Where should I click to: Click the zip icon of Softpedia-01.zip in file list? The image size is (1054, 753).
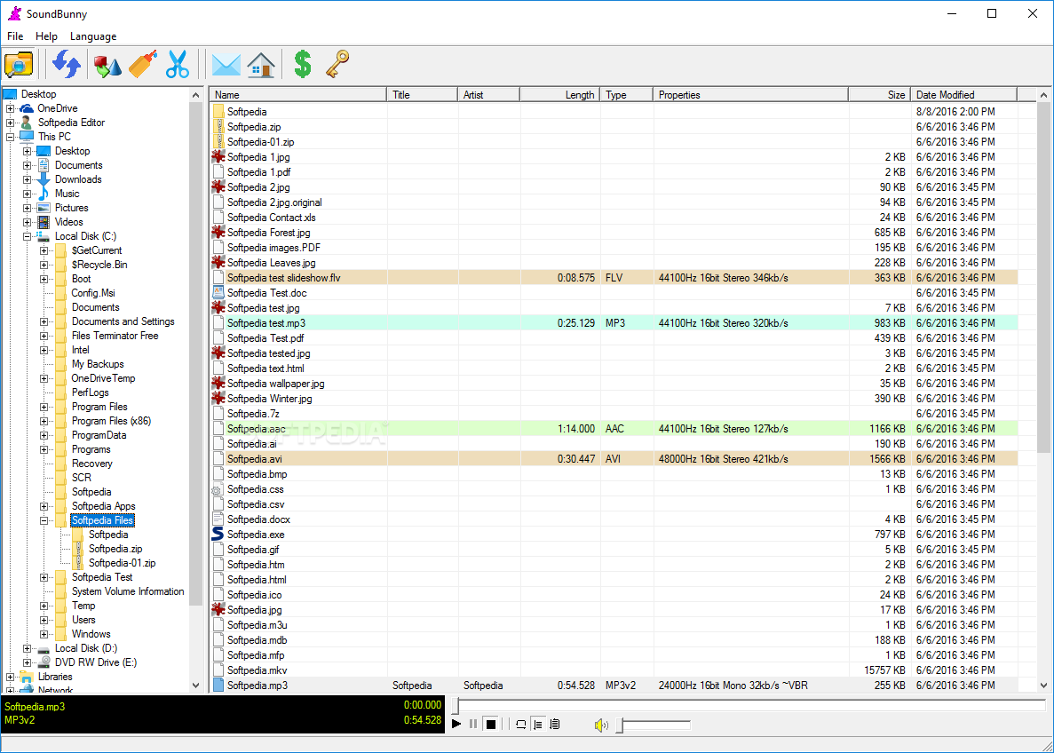(218, 141)
